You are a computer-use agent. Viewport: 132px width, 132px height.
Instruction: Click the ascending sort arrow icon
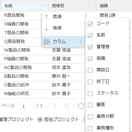coord(46,17)
